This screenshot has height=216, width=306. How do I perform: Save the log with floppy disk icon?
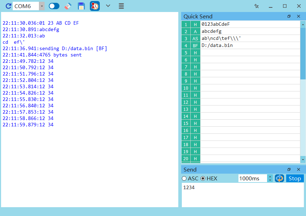(x=81, y=6)
